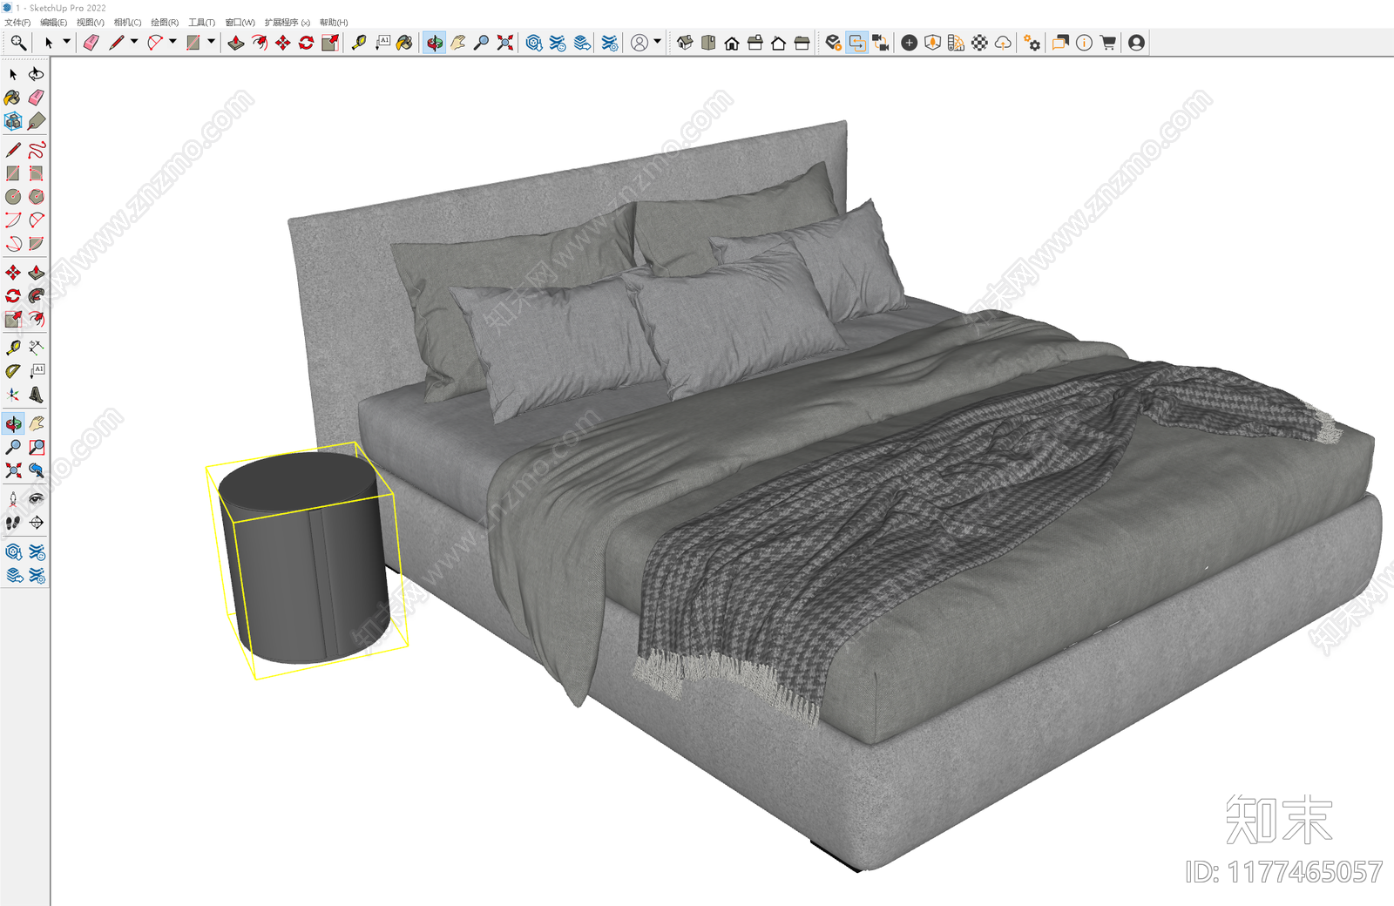1394x906 pixels.
Task: Open the 文件(F) menu
Action: (17, 23)
